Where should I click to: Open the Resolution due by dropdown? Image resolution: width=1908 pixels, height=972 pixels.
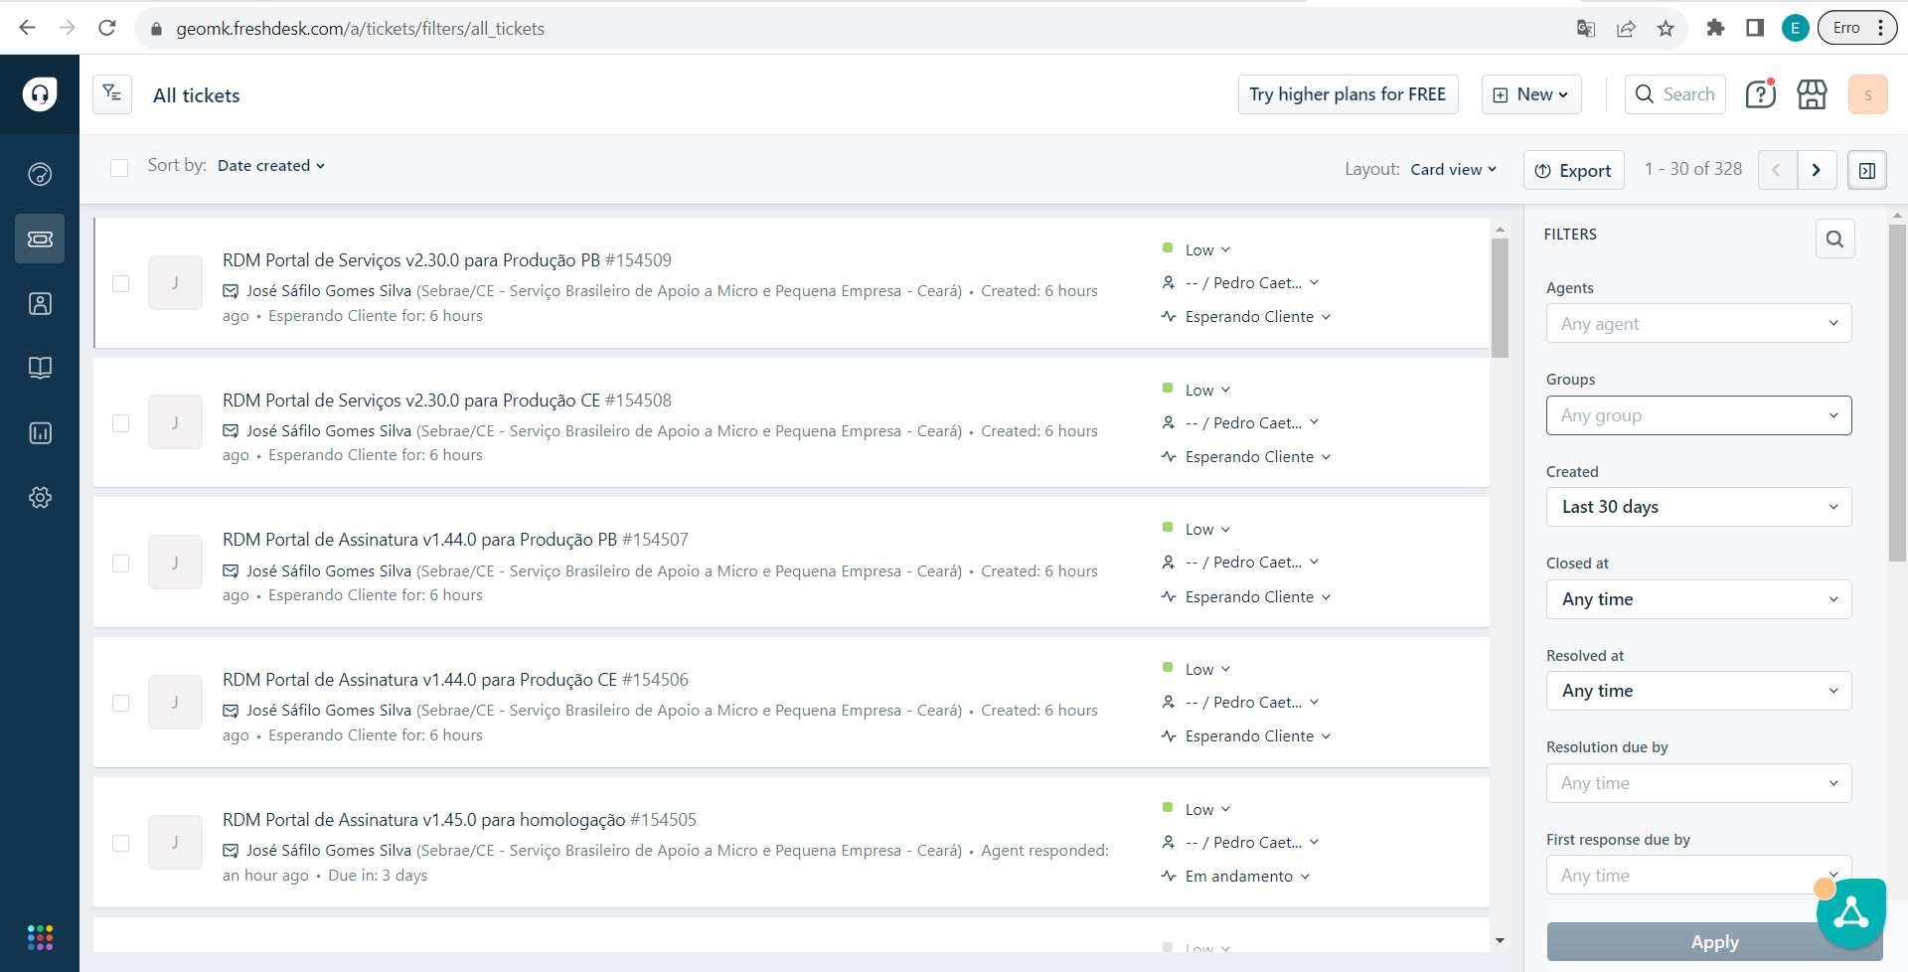coord(1698,783)
